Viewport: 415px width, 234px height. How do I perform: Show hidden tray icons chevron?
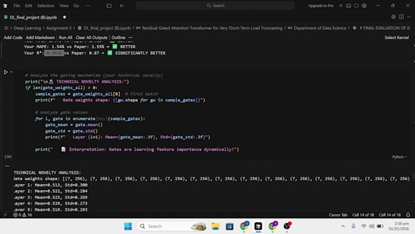click(343, 226)
